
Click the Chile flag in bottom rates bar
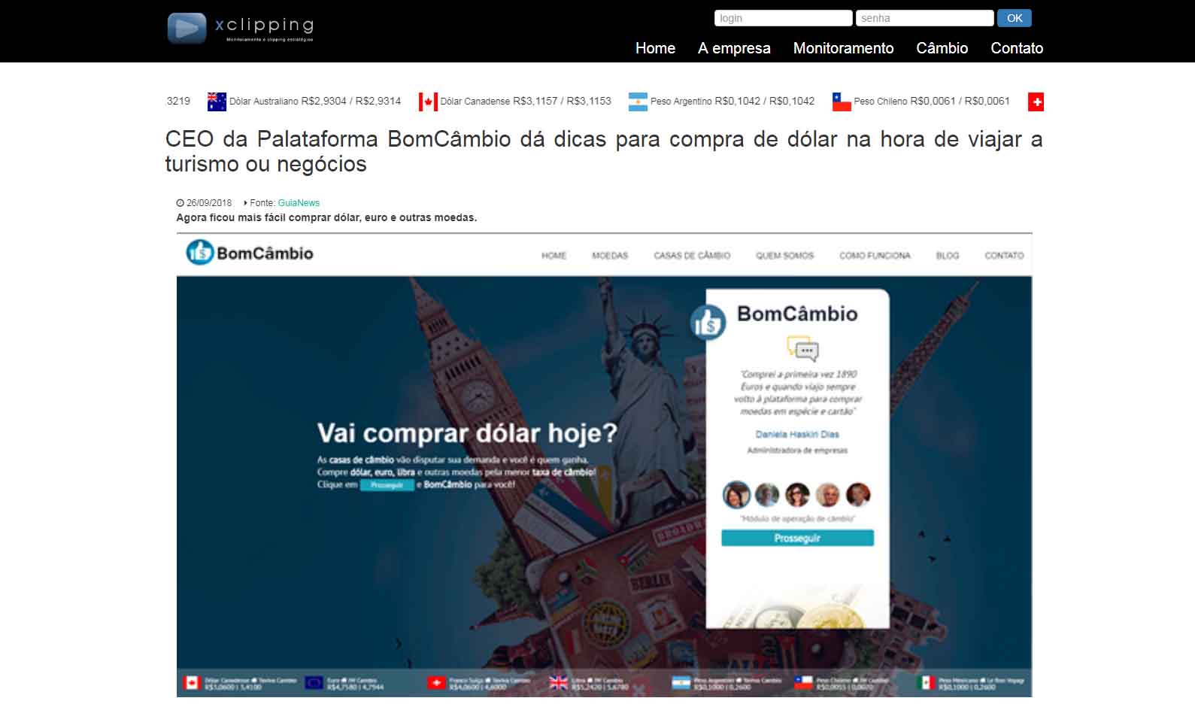tap(804, 683)
